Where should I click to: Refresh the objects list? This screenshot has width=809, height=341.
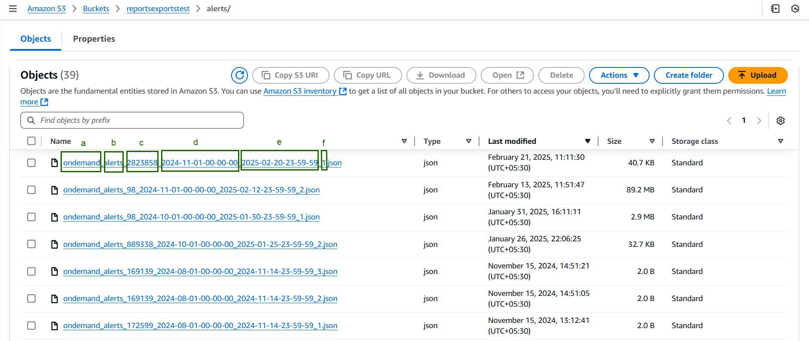[x=239, y=75]
